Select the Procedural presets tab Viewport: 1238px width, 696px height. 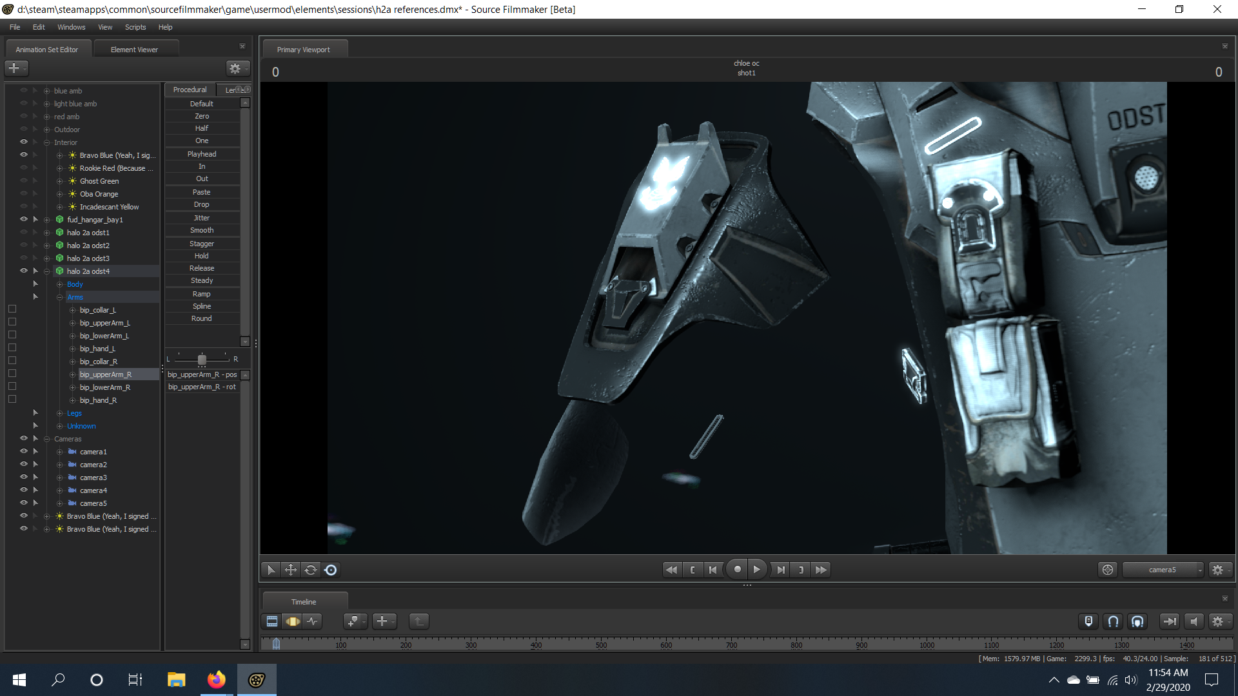click(190, 90)
